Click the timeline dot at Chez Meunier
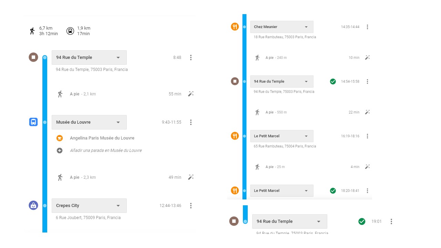The image size is (441, 248). (244, 27)
